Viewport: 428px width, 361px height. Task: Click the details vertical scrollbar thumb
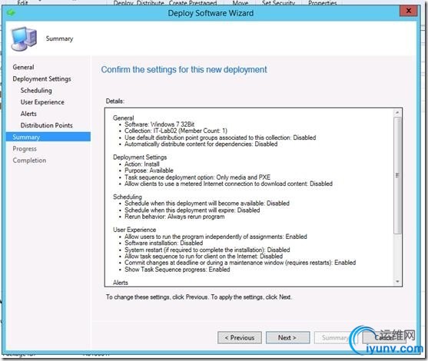(x=397, y=175)
